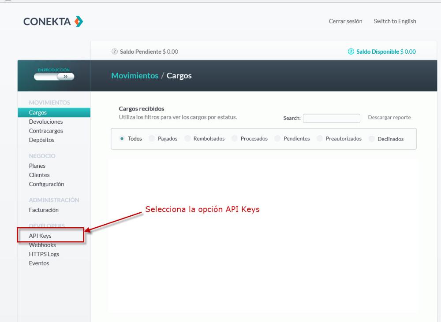Open the API Keys option

click(40, 236)
